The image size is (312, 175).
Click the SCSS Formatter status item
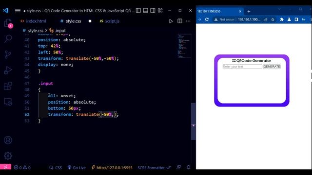click(x=154, y=168)
